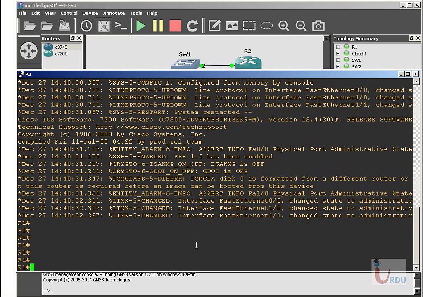Image resolution: width=423 pixels, height=297 pixels.
Task: Open the File menu
Action: (22, 13)
